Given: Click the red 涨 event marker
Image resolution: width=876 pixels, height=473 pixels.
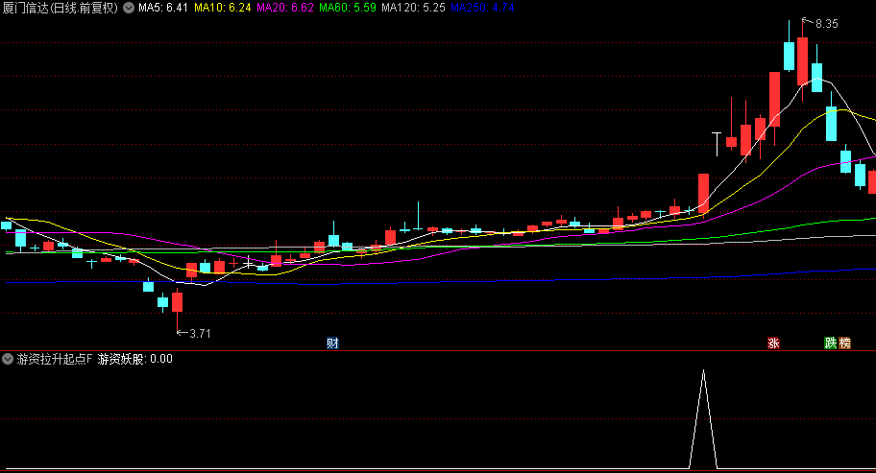Looking at the screenshot, I should click(773, 343).
